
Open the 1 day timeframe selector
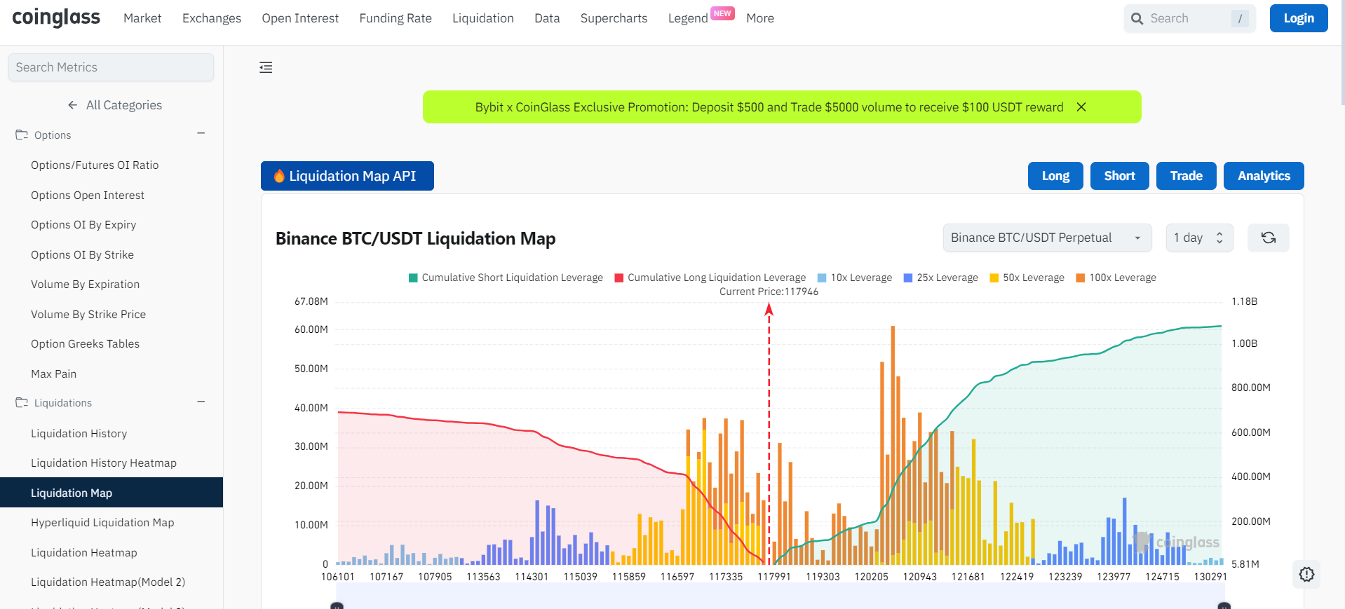(1199, 238)
